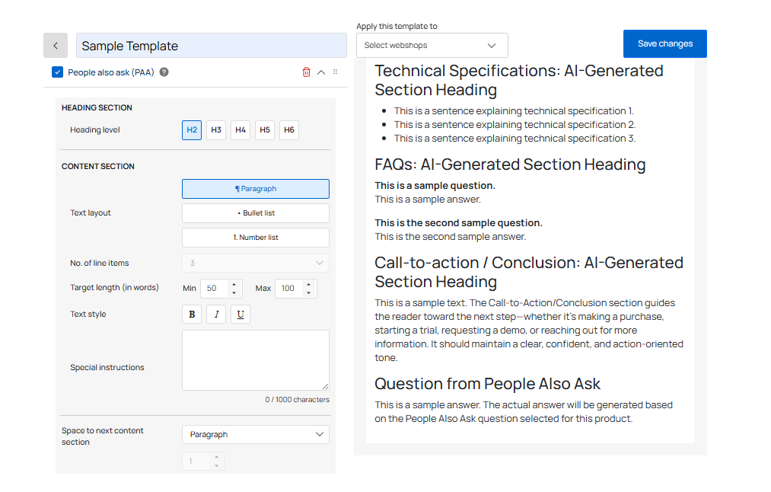771x492 pixels.
Task: Select the Paragraph text layout button
Action: click(x=256, y=189)
